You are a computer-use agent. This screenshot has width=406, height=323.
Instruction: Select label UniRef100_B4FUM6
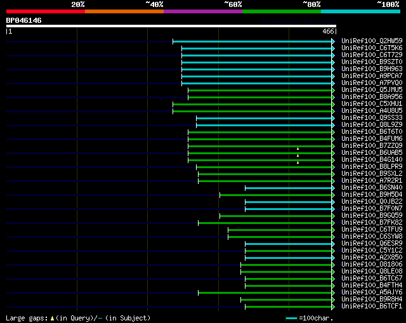(372, 138)
